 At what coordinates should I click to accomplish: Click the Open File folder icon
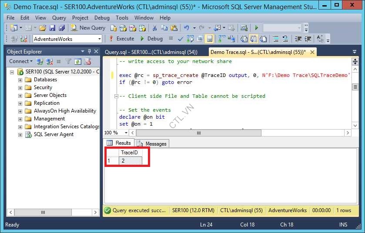43,28
